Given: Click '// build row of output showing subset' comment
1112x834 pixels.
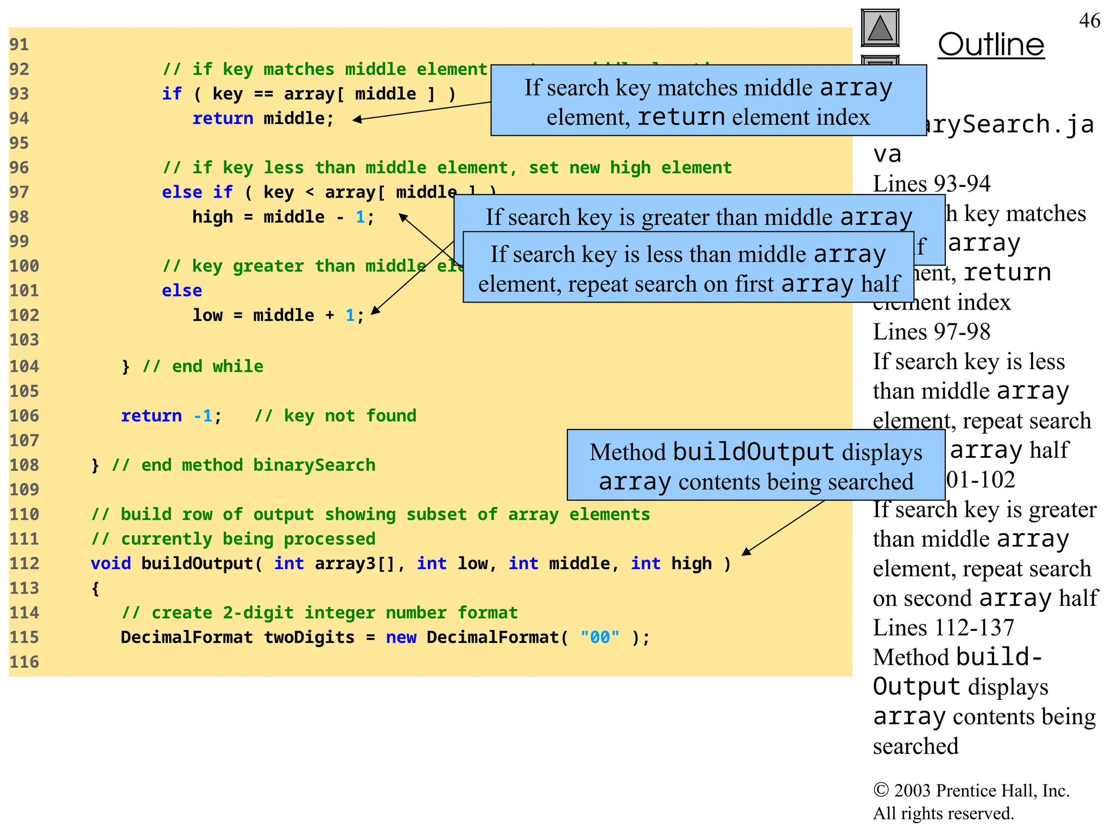Looking at the screenshot, I should [x=370, y=514].
